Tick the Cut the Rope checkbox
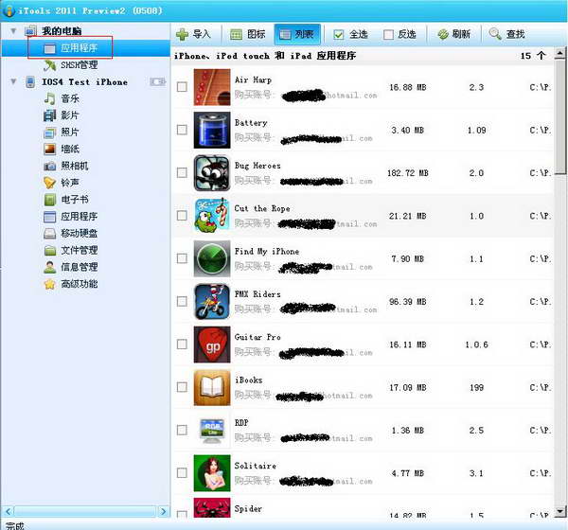The height and width of the screenshot is (530, 568). [182, 216]
